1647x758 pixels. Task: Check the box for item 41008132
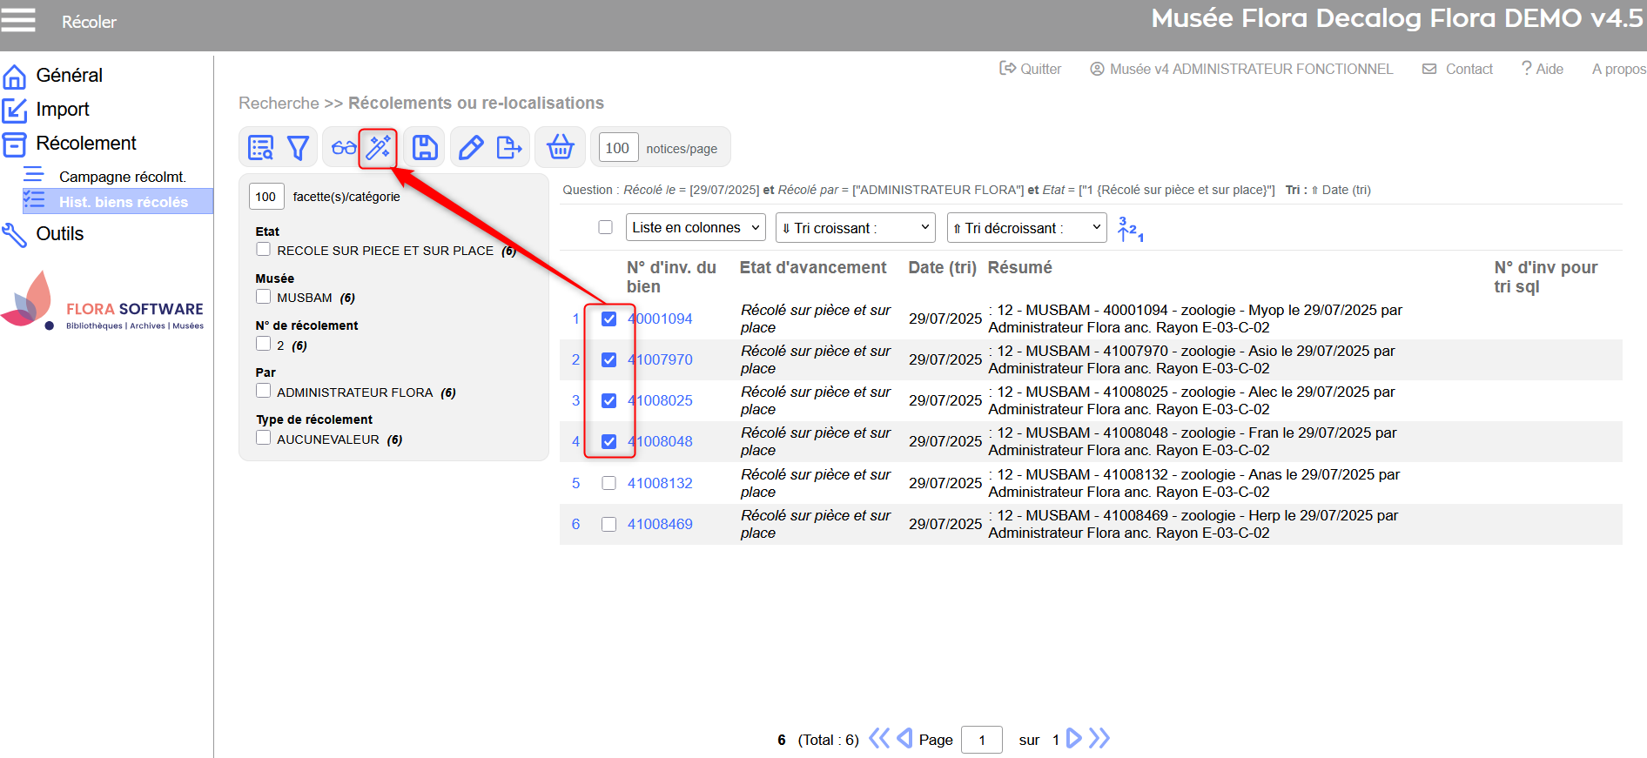608,483
